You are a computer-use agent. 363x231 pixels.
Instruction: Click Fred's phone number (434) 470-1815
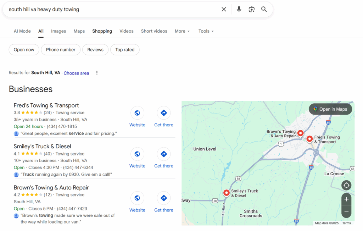(62, 127)
